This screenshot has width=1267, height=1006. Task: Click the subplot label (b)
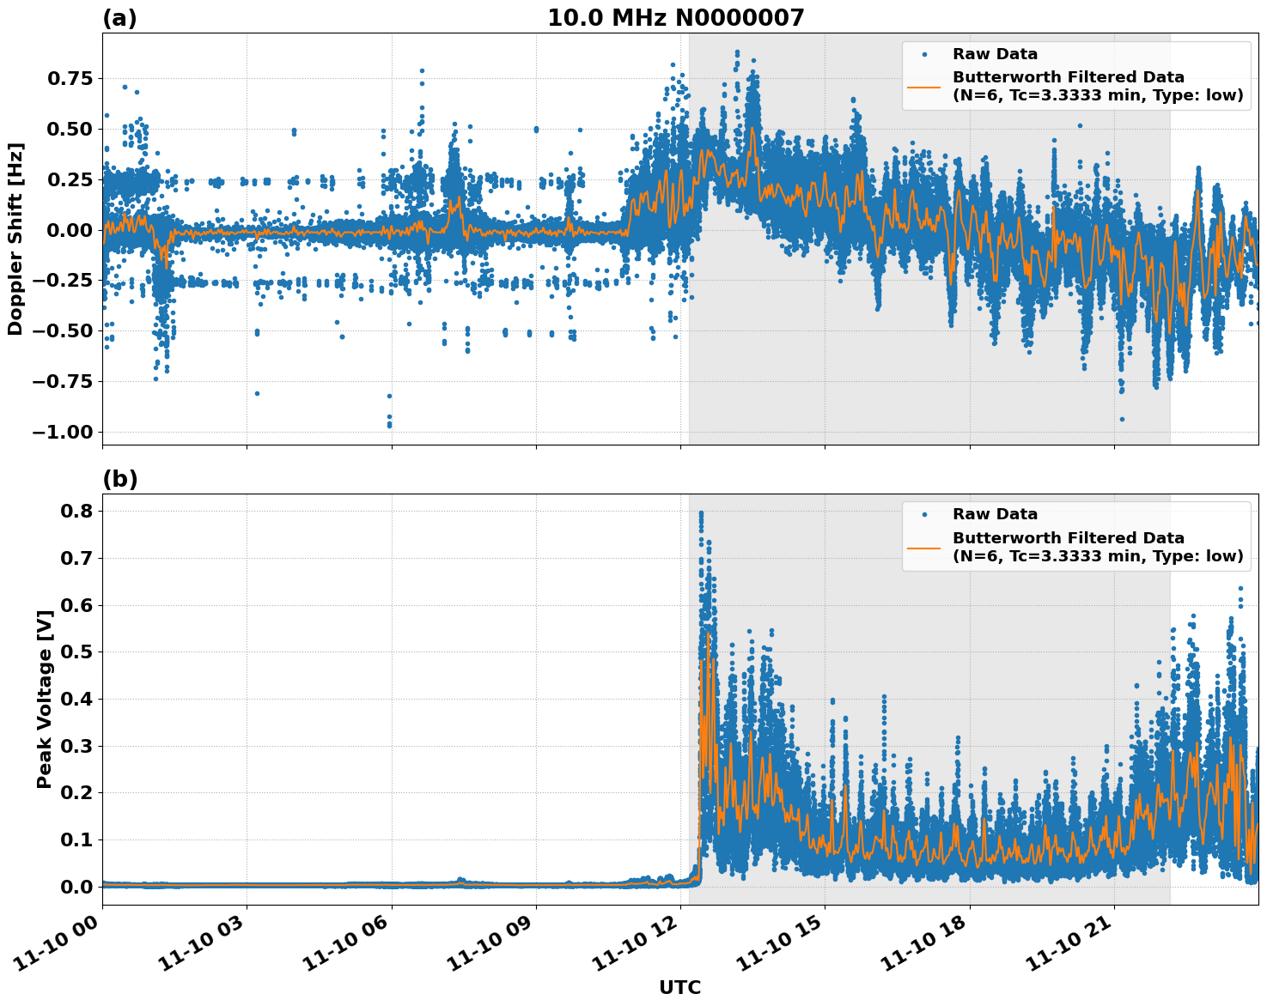(x=119, y=478)
